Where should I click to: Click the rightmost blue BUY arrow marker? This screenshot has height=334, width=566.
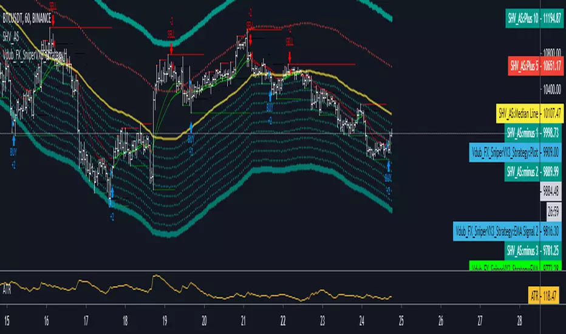[x=389, y=165]
